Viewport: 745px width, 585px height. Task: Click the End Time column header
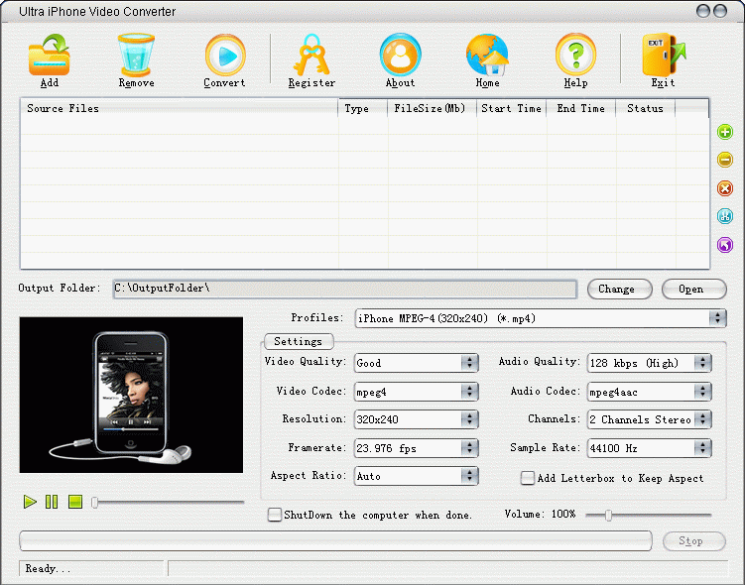tap(581, 108)
